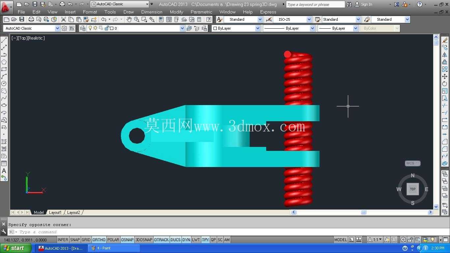450x253 pixels.
Task: Select the Multiline Text tool
Action: (4, 171)
